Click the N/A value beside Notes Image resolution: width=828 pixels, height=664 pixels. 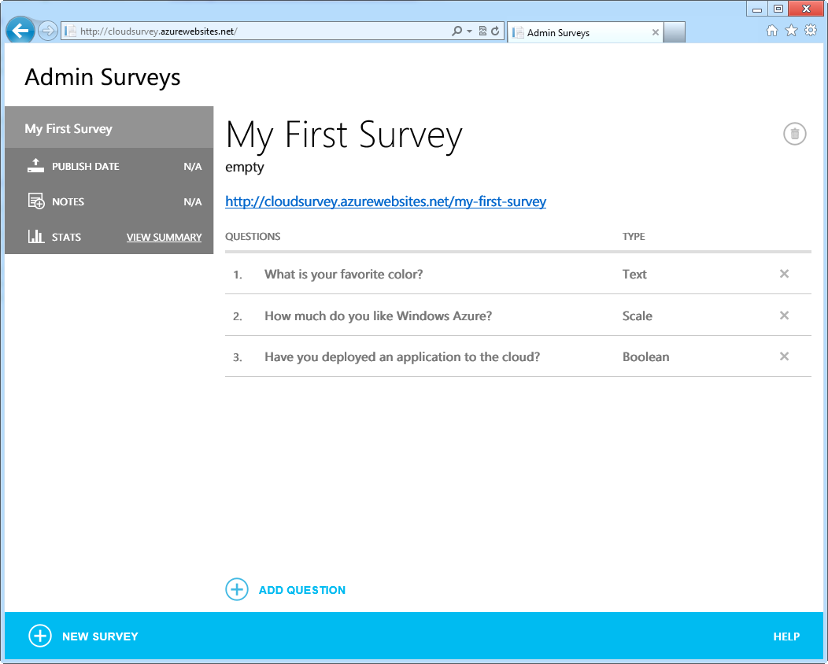tap(193, 201)
